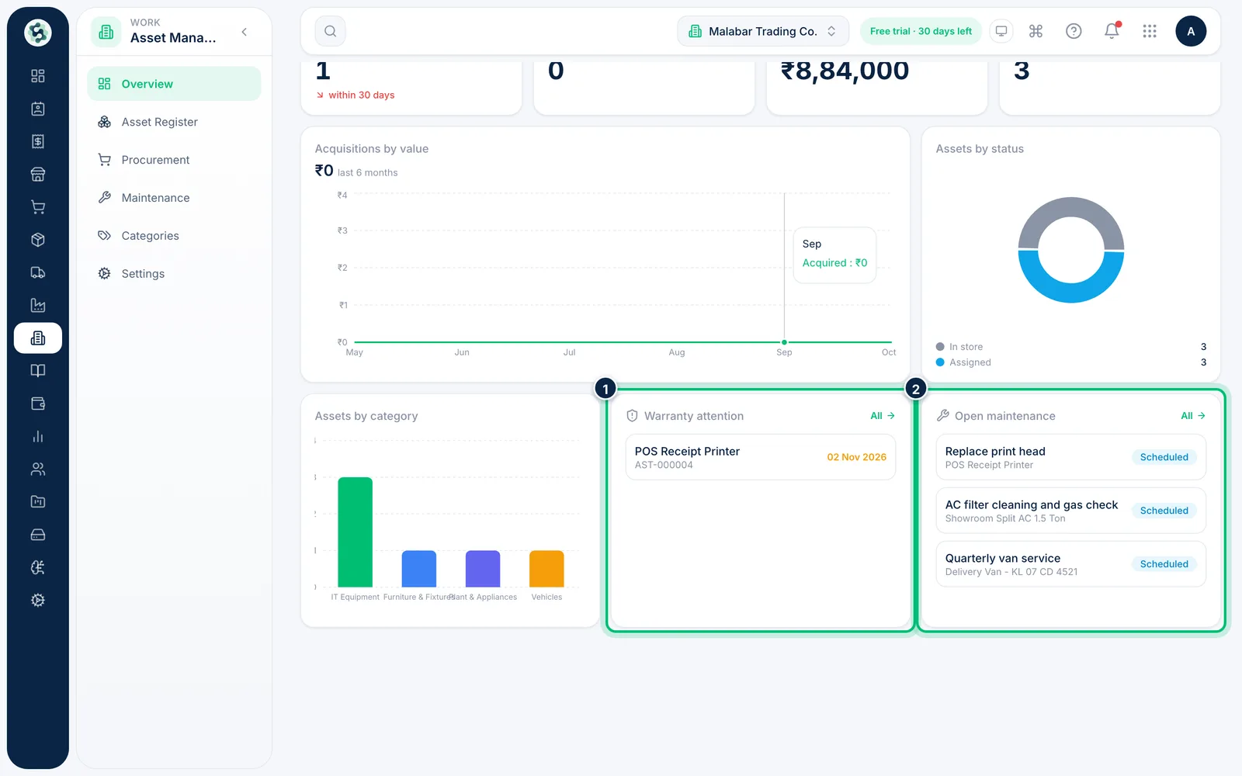The image size is (1242, 776).
Task: Open the help question mark icon
Action: (1074, 31)
